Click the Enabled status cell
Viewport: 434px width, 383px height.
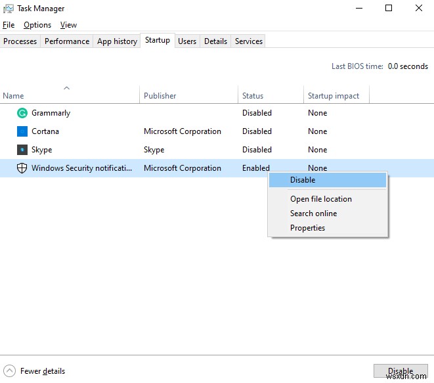click(x=256, y=168)
